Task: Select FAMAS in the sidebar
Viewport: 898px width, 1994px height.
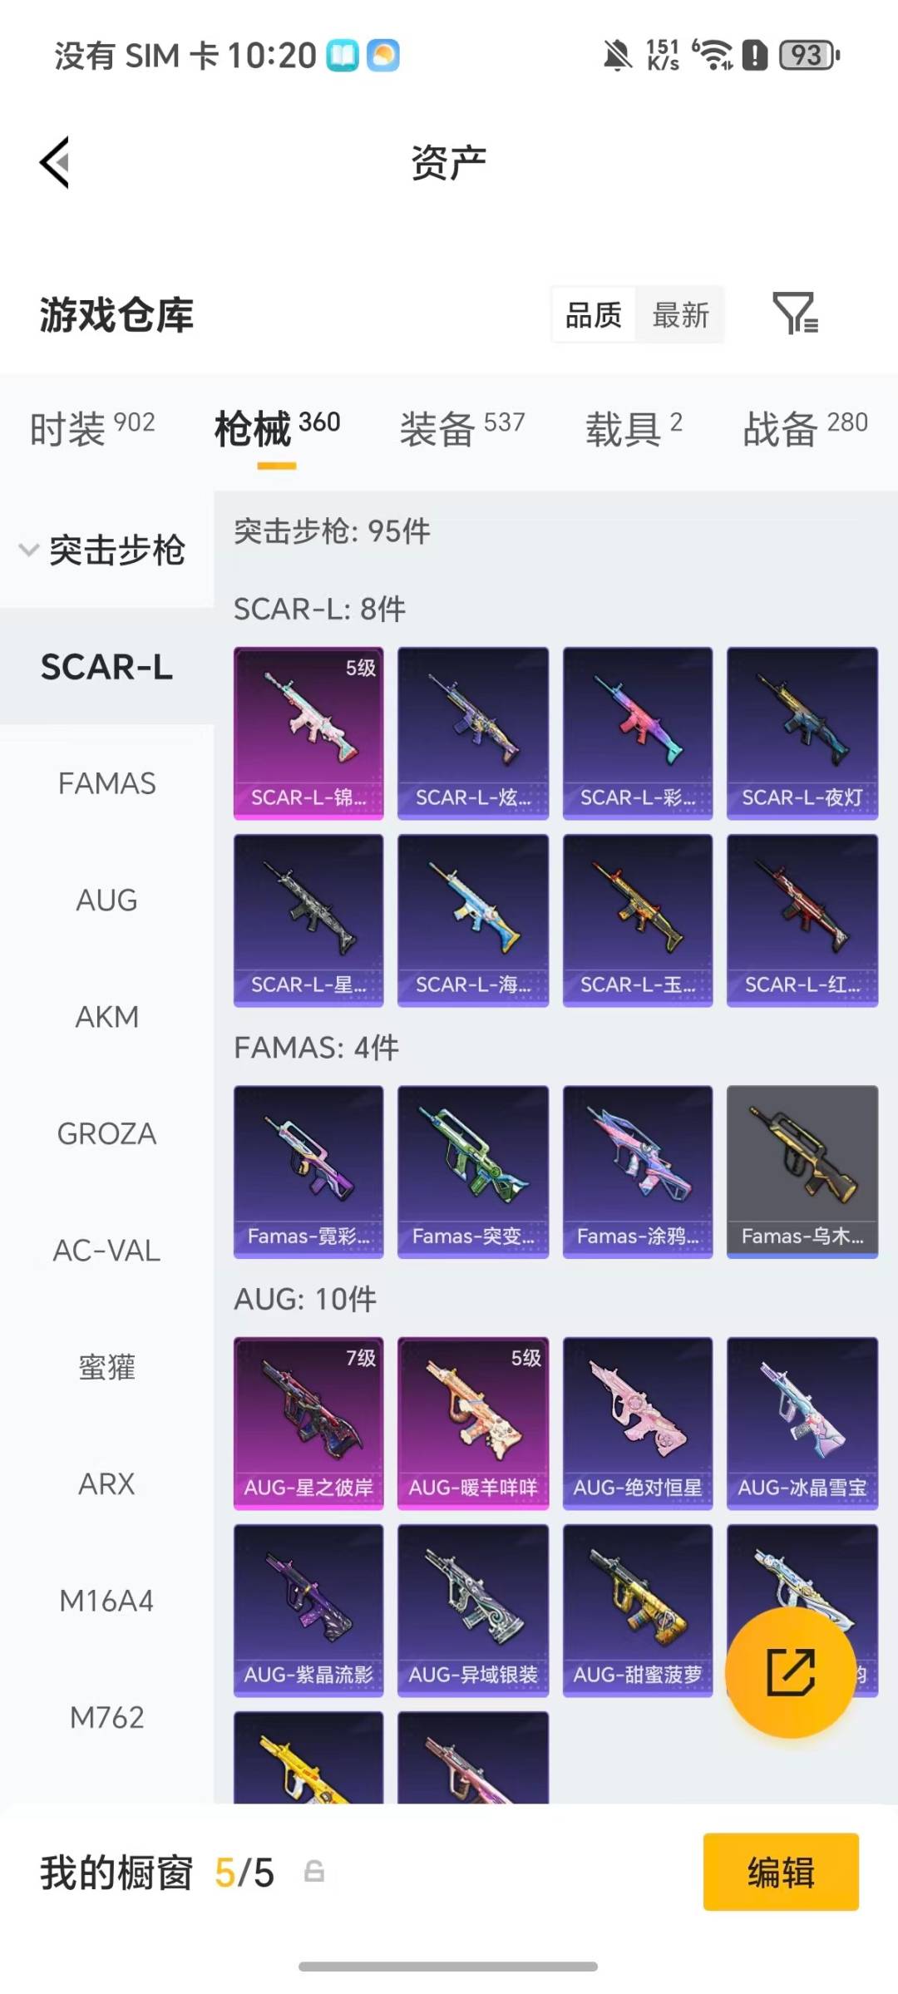Action: point(107,783)
